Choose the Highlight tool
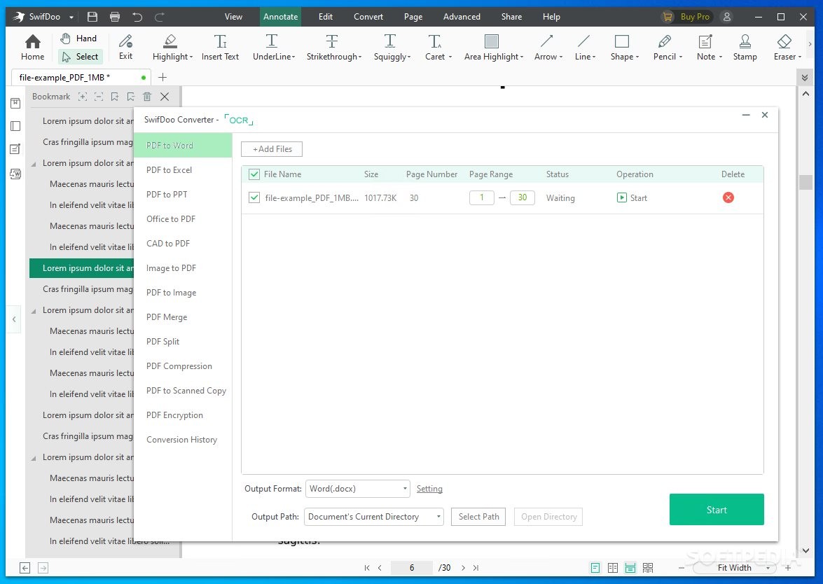This screenshot has width=823, height=584. click(x=170, y=47)
